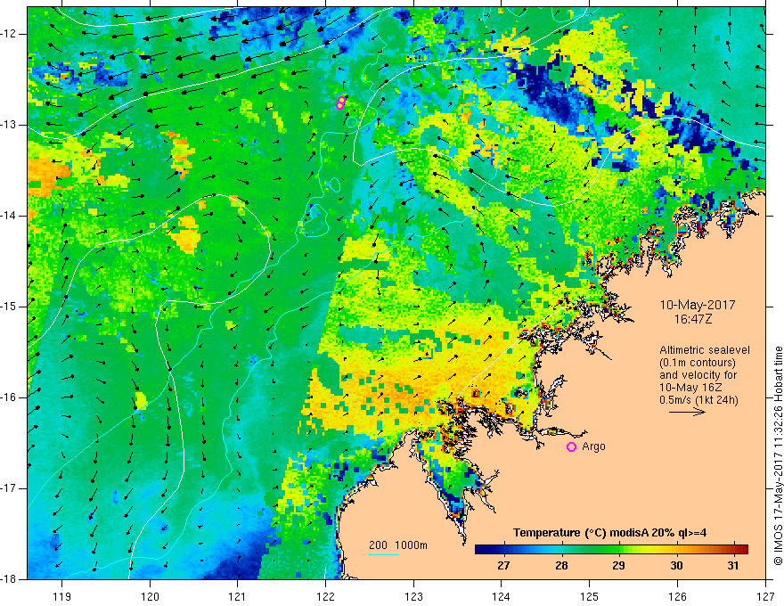The width and height of the screenshot is (784, 606).
Task: Click colorbar tick label '28'
Action: 561,566
